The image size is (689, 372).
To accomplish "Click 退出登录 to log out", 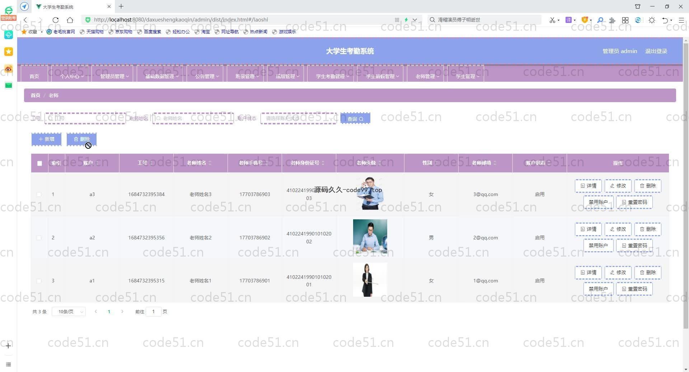I will (x=656, y=51).
